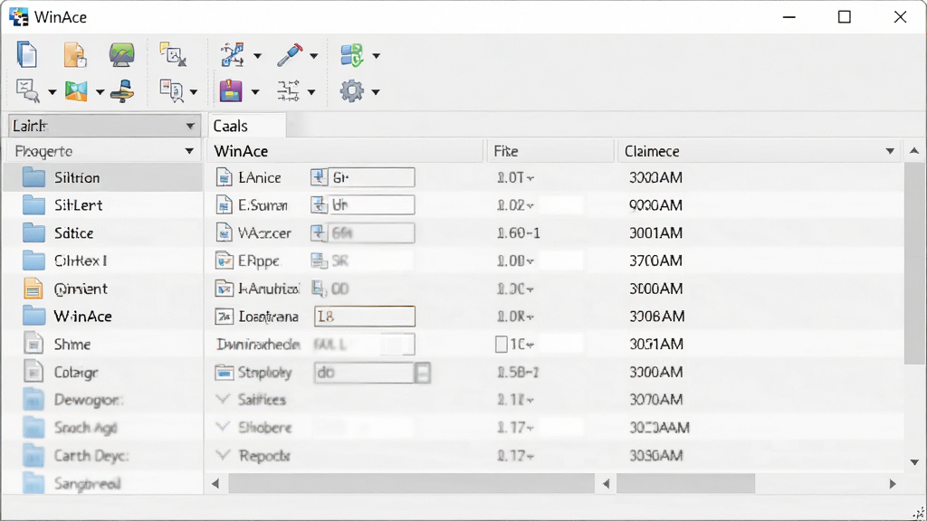
Task: Click the file icon of E.Suman row
Action: (225, 205)
